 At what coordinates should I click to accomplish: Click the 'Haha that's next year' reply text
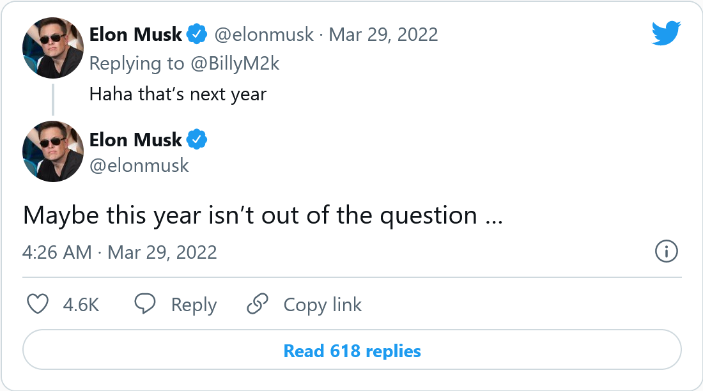click(x=177, y=95)
